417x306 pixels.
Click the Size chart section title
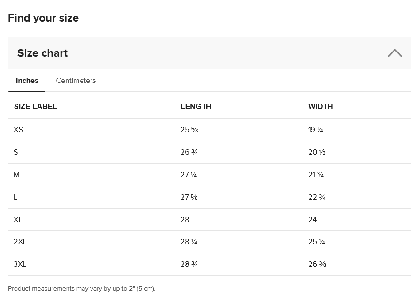(x=43, y=53)
